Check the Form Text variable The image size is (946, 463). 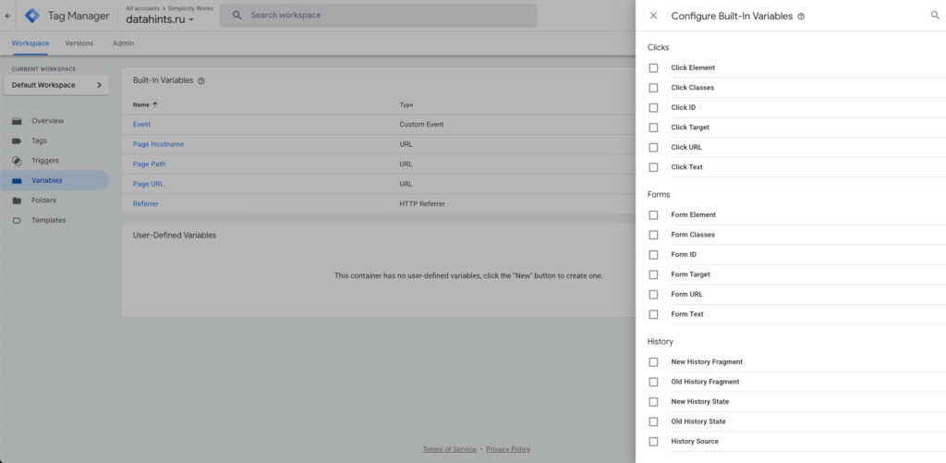pos(653,314)
